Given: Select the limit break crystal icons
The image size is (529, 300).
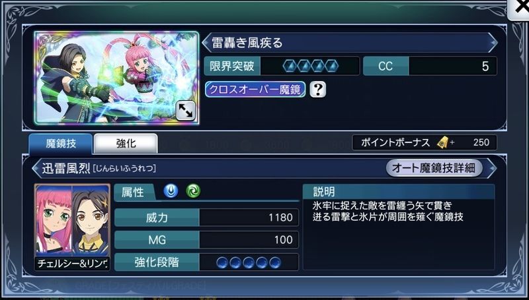Looking at the screenshot, I should click(310, 66).
